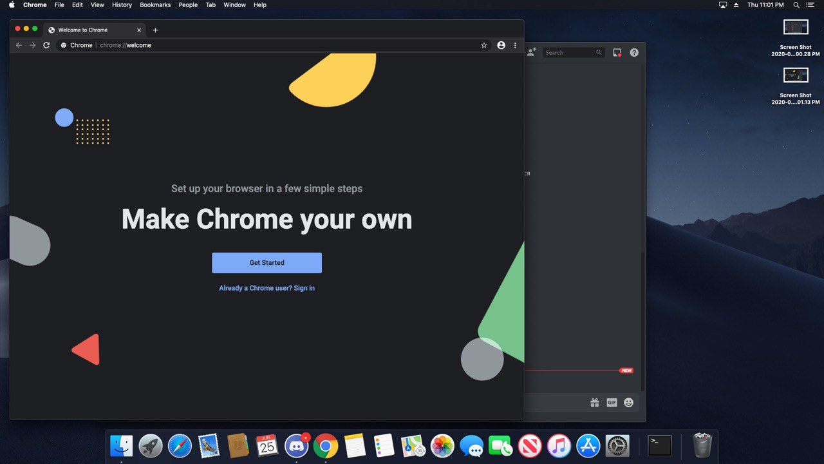Click Already a Chrome user? Sign in
The image size is (824, 464).
[267, 288]
